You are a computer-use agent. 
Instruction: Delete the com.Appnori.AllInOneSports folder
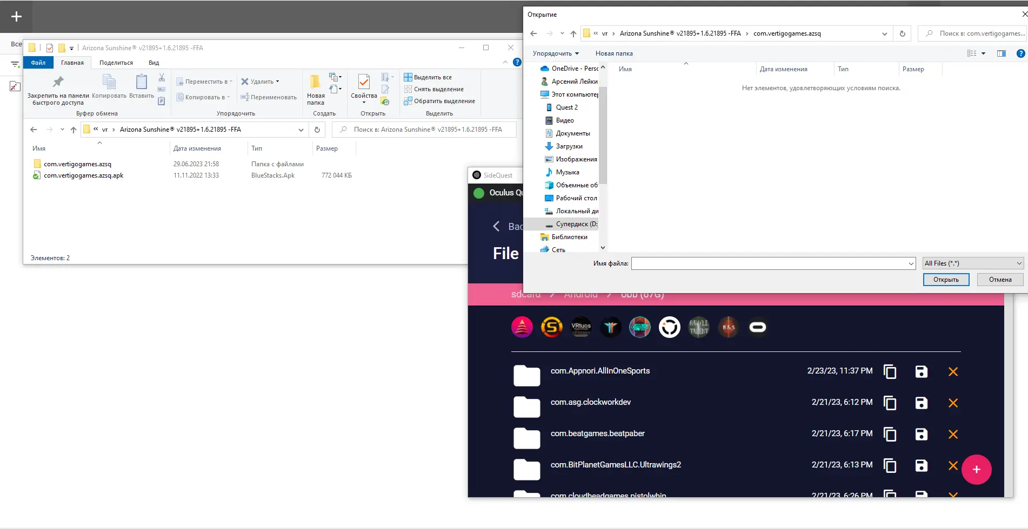tap(953, 371)
